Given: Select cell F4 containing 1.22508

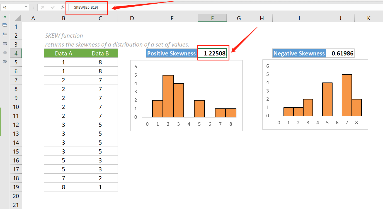Looking at the screenshot, I should pos(213,53).
